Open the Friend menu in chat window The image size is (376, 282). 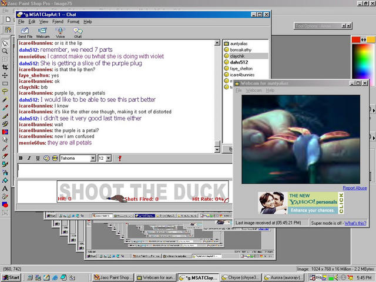tap(58, 22)
